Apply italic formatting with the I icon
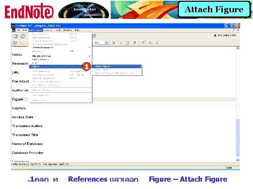The width and height of the screenshot is (253, 189). 121,43
